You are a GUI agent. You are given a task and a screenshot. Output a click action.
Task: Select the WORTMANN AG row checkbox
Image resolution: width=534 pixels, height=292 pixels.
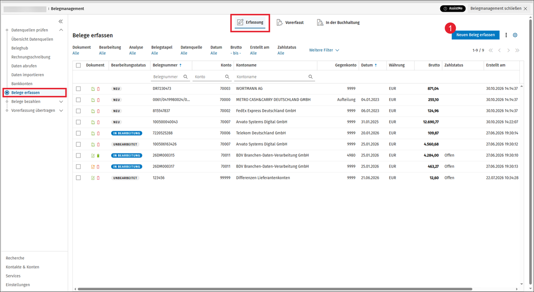point(78,88)
